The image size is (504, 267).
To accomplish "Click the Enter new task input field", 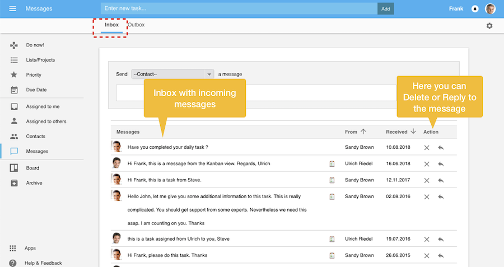I will pos(239,9).
